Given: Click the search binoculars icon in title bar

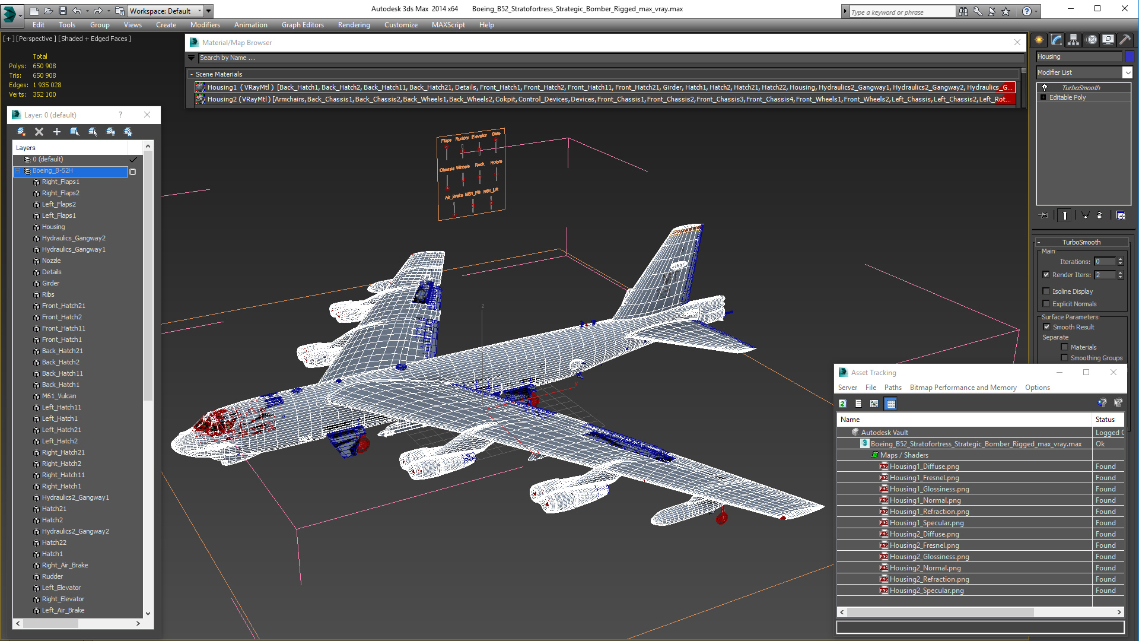Looking at the screenshot, I should pos(963,11).
